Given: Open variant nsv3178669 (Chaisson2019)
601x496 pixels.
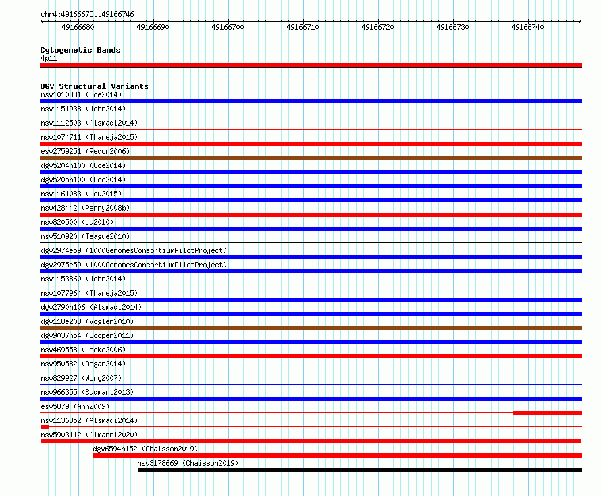Looking at the screenshot, I should coord(188,463).
